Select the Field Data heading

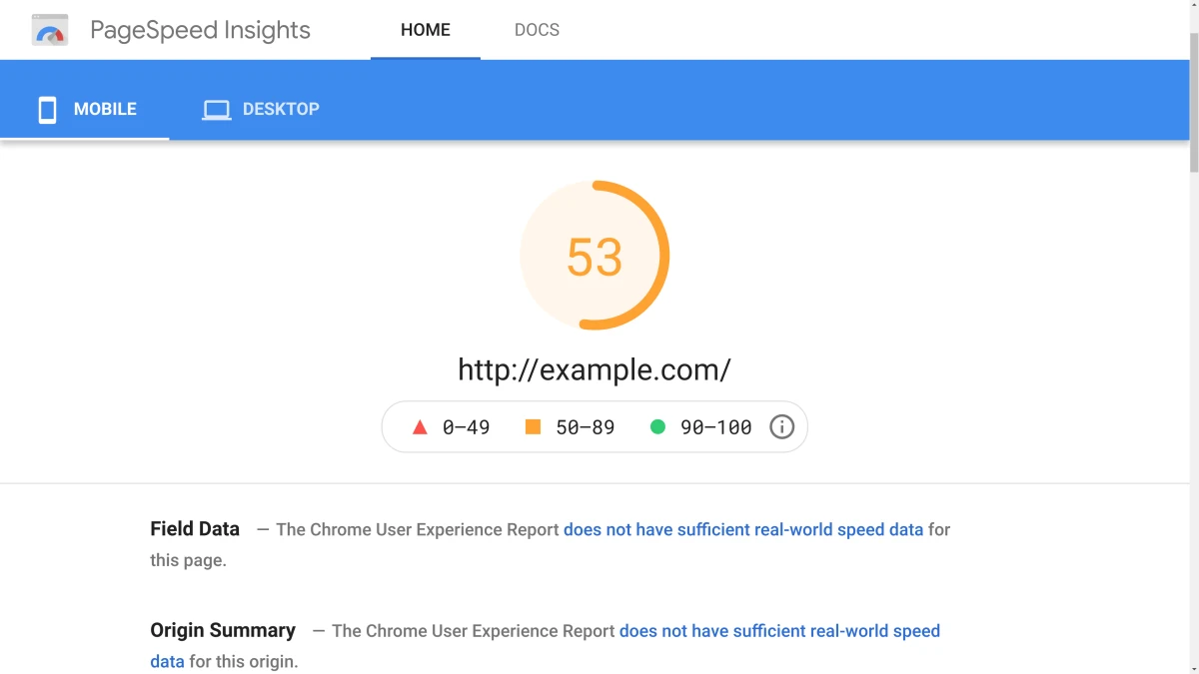click(x=194, y=528)
